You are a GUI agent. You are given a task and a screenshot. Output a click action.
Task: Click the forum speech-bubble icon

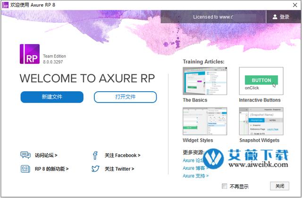tap(25, 155)
